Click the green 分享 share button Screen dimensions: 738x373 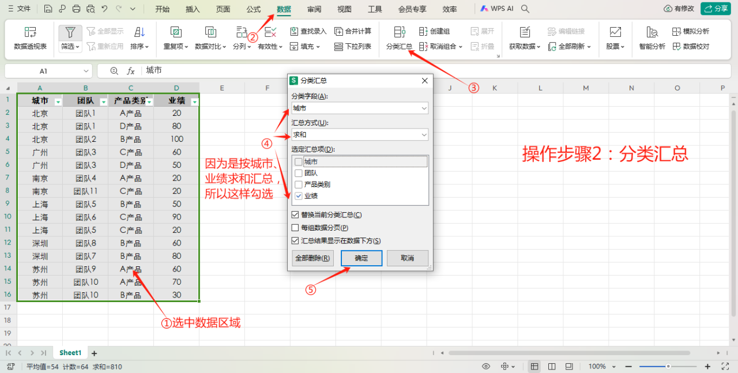coord(716,9)
